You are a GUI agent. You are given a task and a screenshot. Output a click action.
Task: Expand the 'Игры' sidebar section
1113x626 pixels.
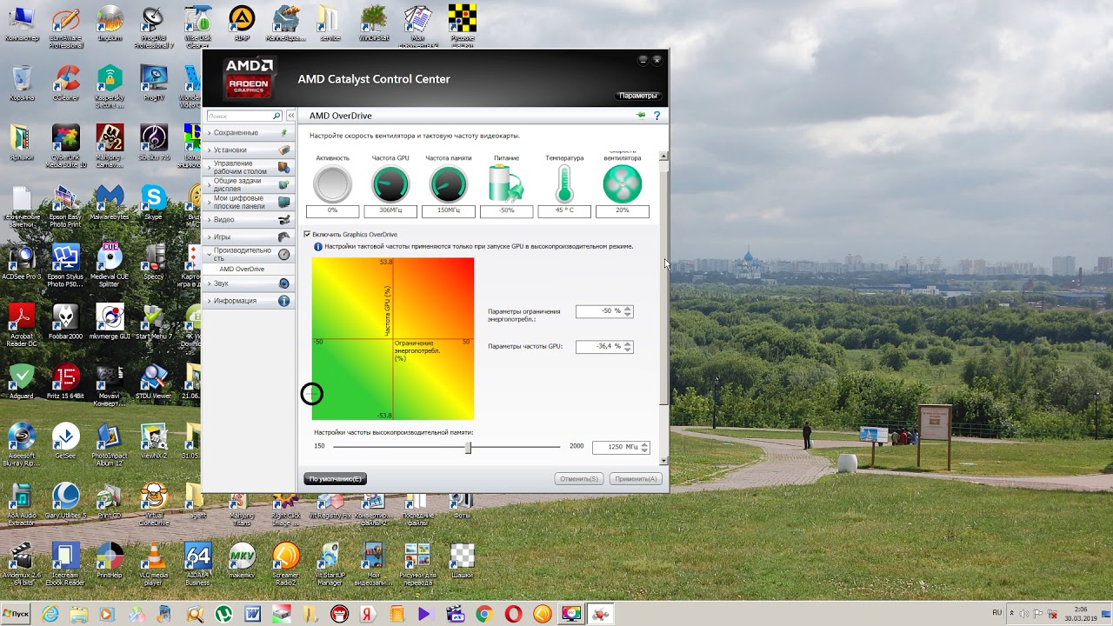(249, 236)
